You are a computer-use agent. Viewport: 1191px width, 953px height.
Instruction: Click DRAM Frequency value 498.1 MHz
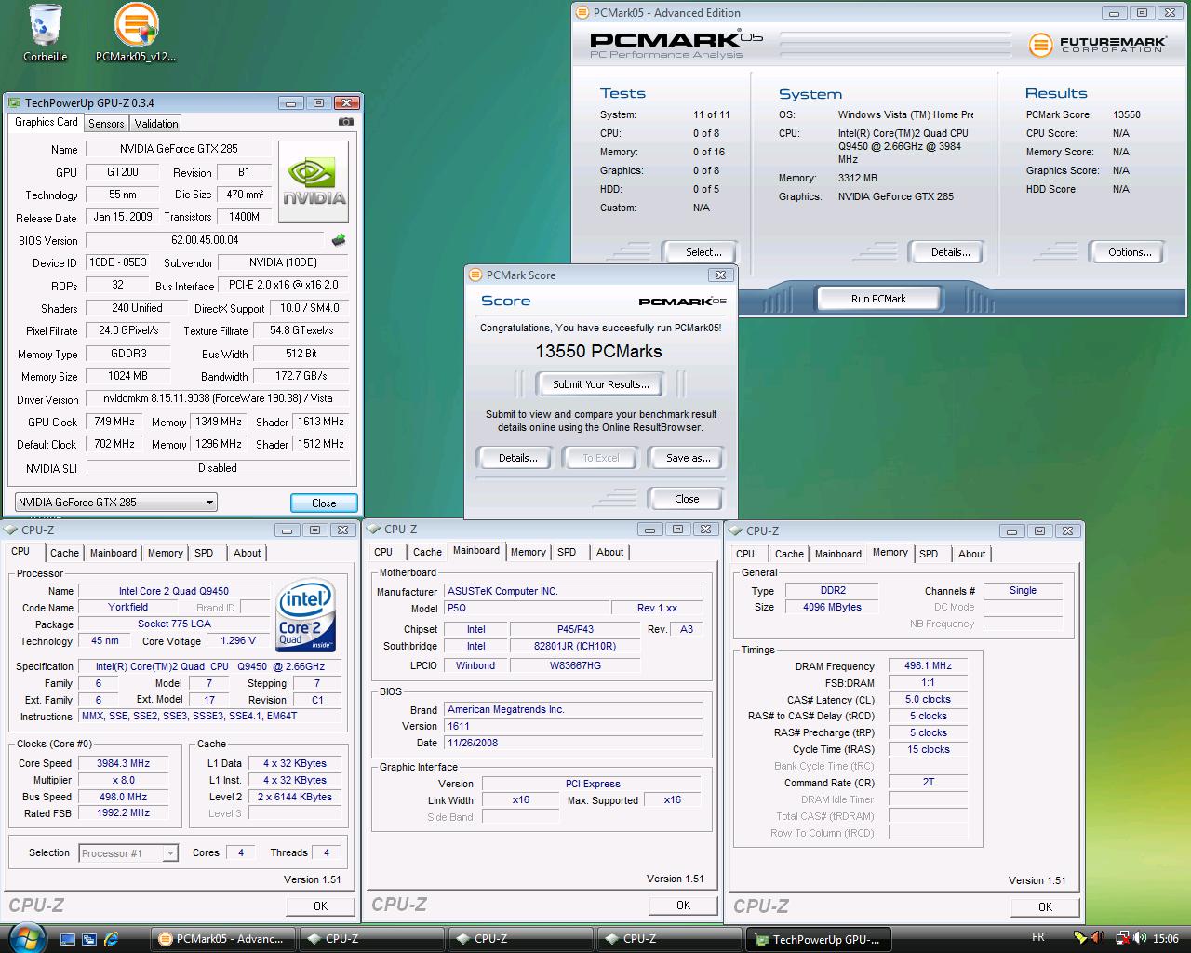pos(929,666)
